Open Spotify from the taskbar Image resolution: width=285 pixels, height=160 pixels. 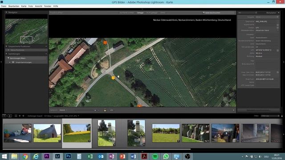coord(155,156)
